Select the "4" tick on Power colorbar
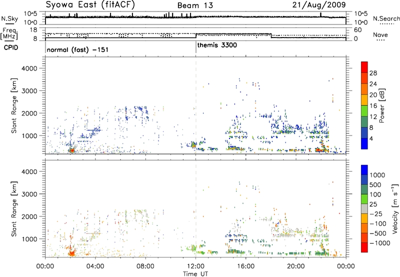Viewport: 400px width, 277px height. coord(371,139)
